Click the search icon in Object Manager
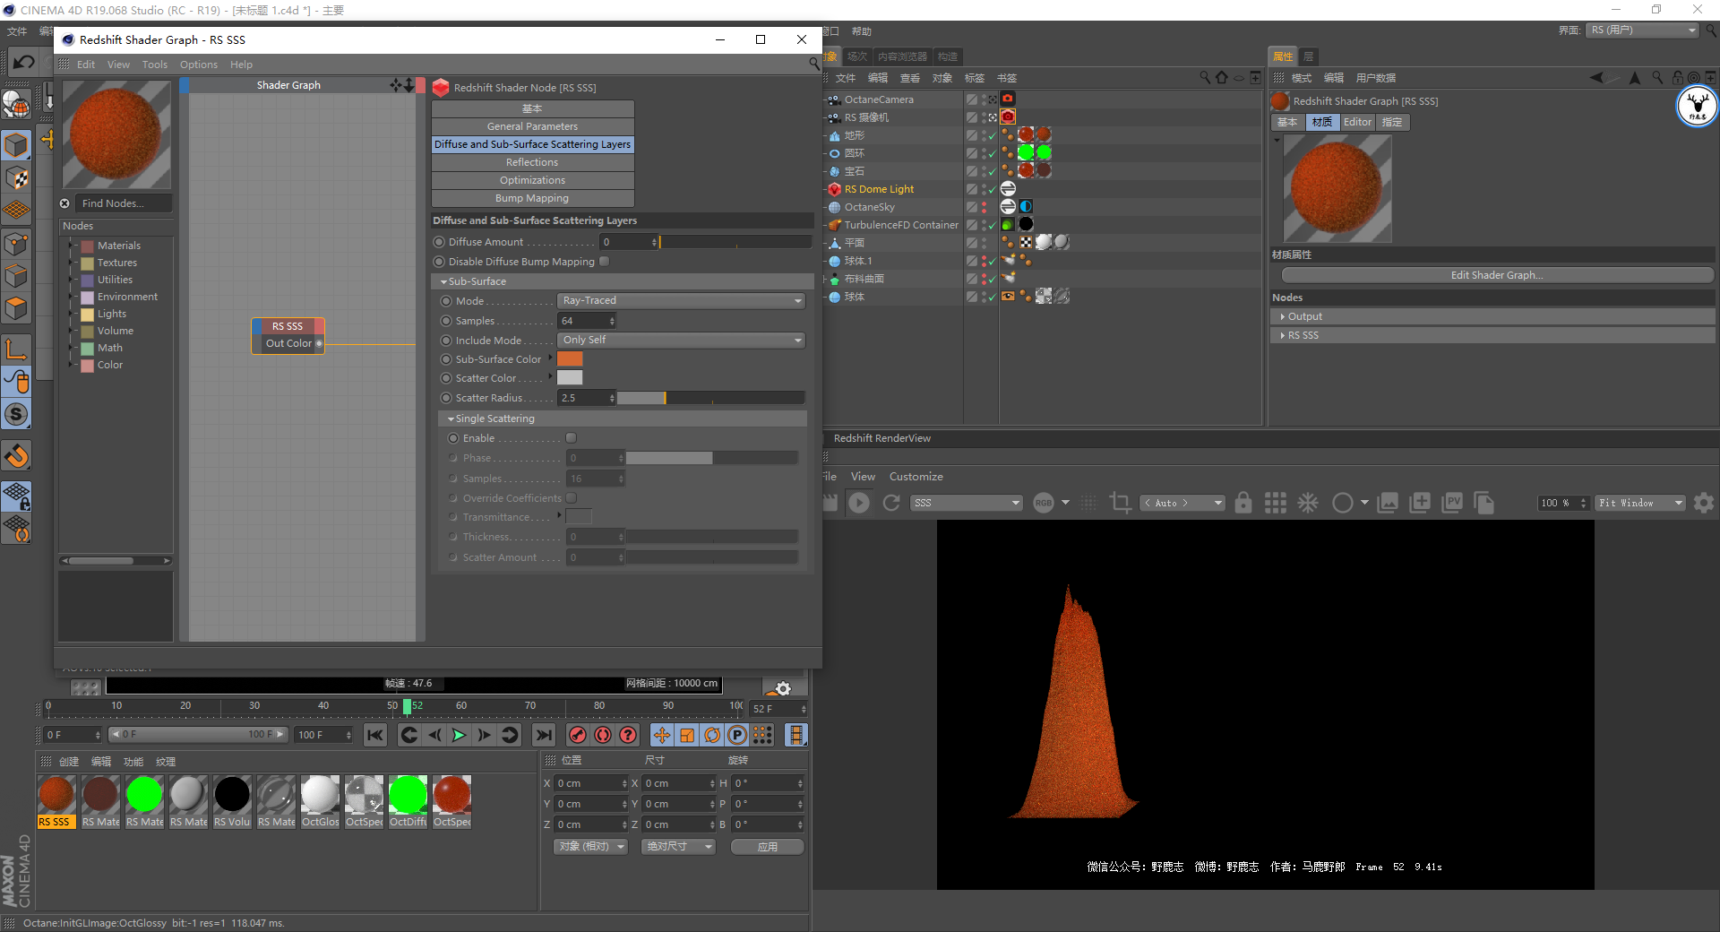 [x=1205, y=78]
